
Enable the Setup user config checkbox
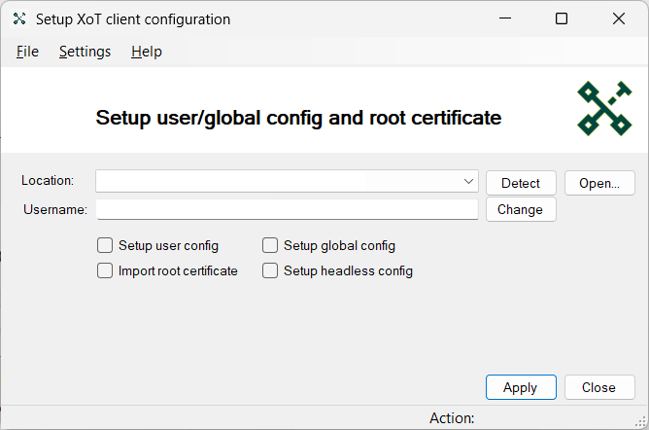[x=105, y=245]
